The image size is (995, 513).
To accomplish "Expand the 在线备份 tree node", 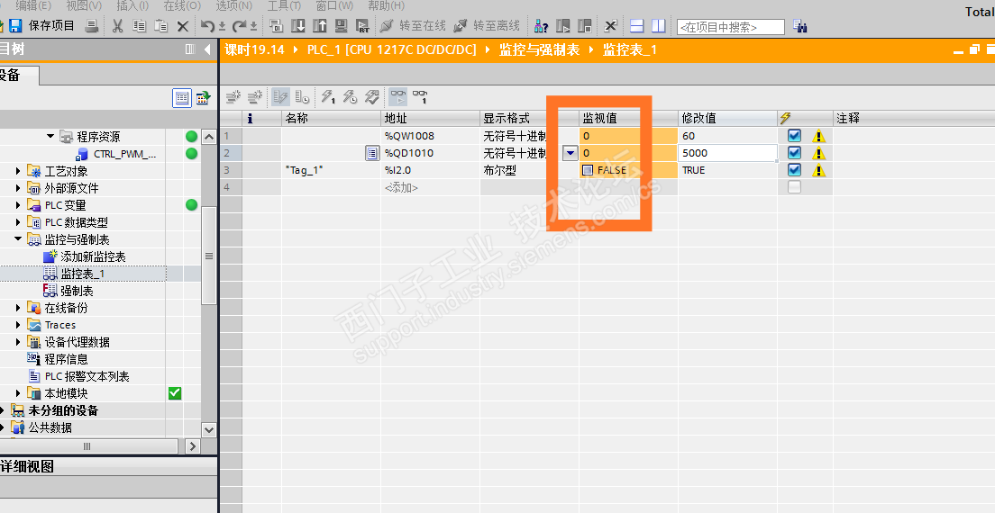I will pos(18,308).
